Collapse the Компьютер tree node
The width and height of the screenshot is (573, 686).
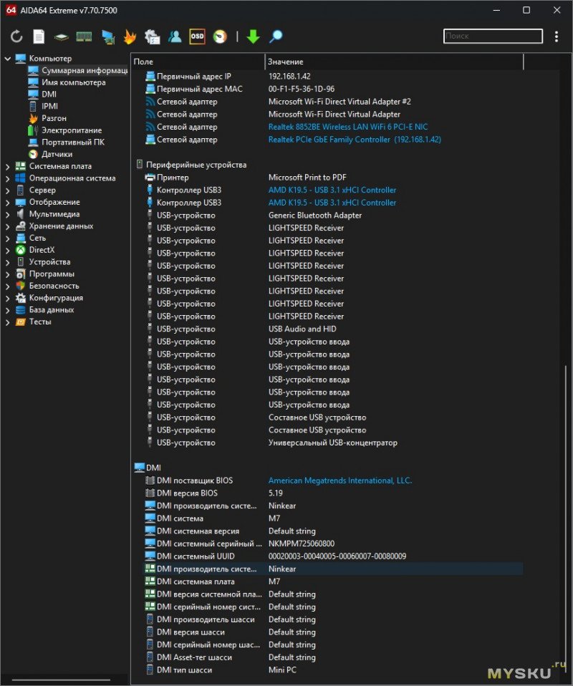tap(7, 58)
